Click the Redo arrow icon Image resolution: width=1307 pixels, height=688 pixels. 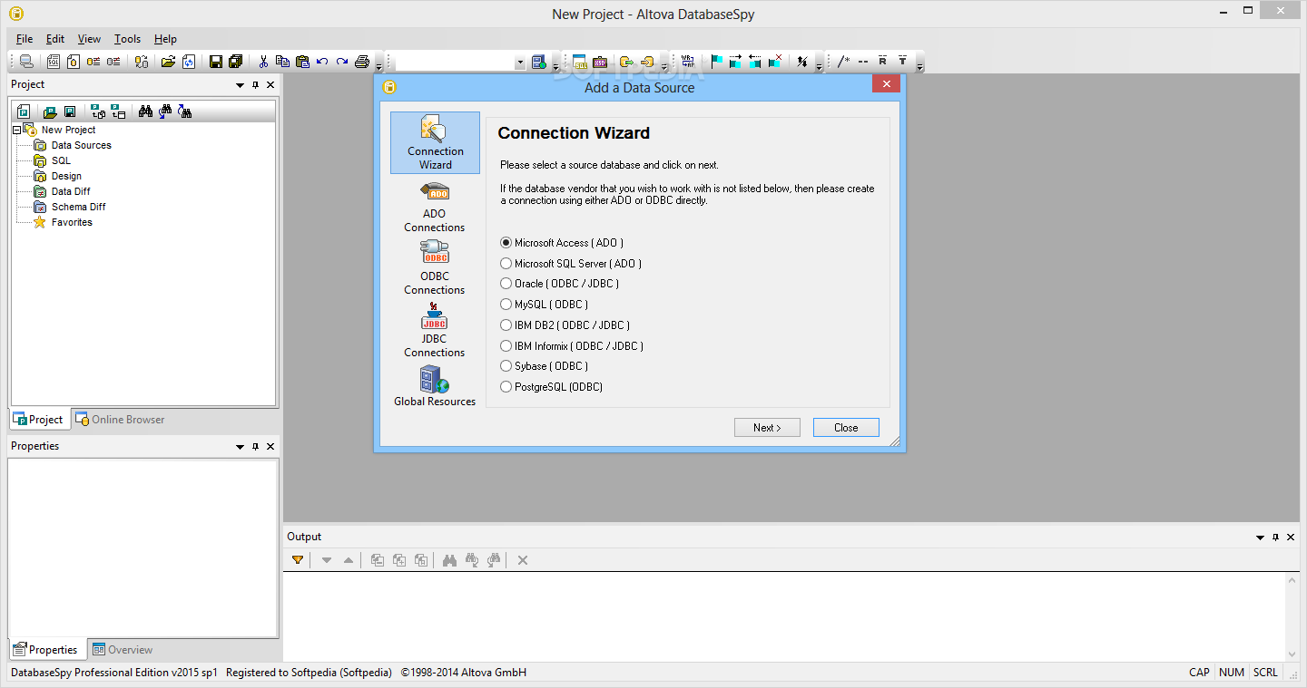point(342,62)
